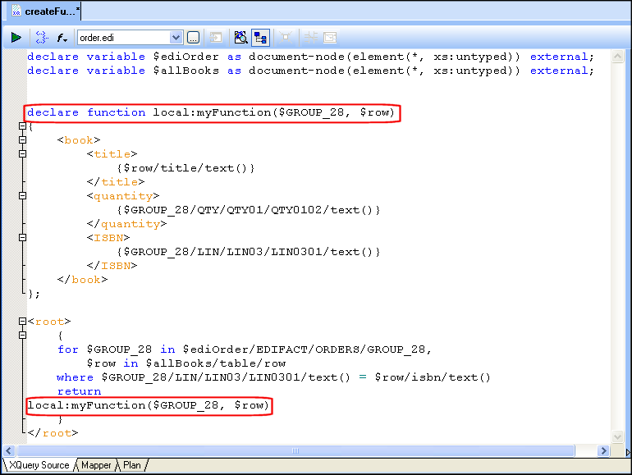The height and width of the screenshot is (475, 632).
Task: Click the preview magnifier toolbar icon
Action: [240, 38]
